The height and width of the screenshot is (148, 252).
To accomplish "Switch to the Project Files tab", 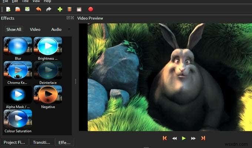I will pyautogui.click(x=14, y=142).
